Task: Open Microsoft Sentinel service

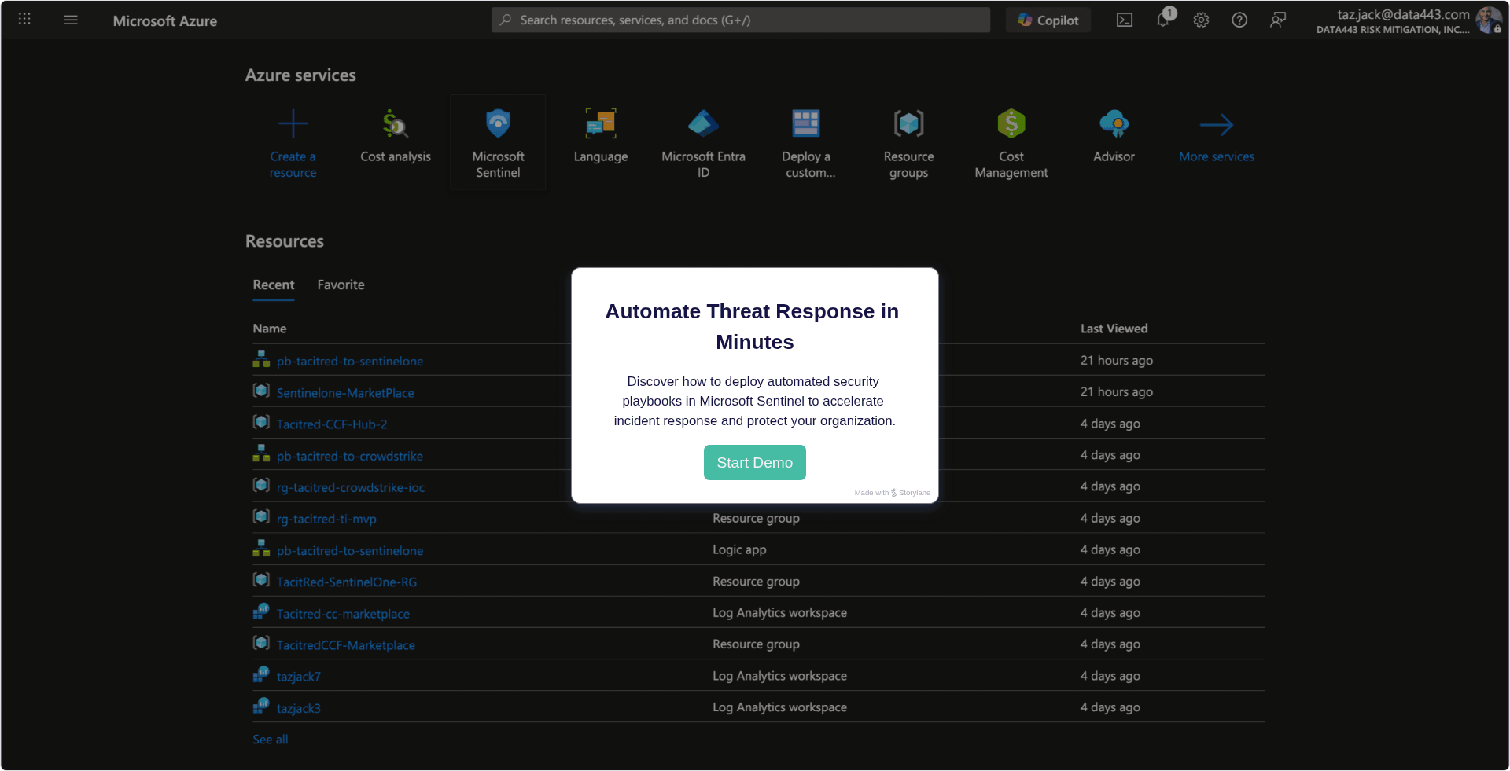Action: coord(498,142)
